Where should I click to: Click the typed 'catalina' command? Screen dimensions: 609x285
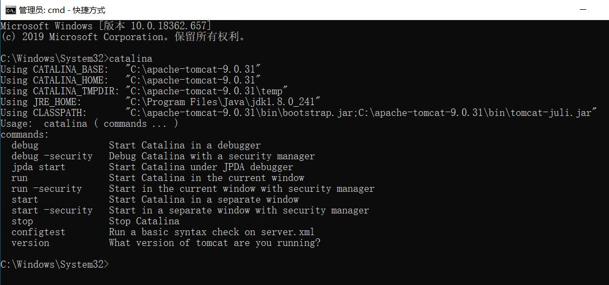click(x=131, y=59)
